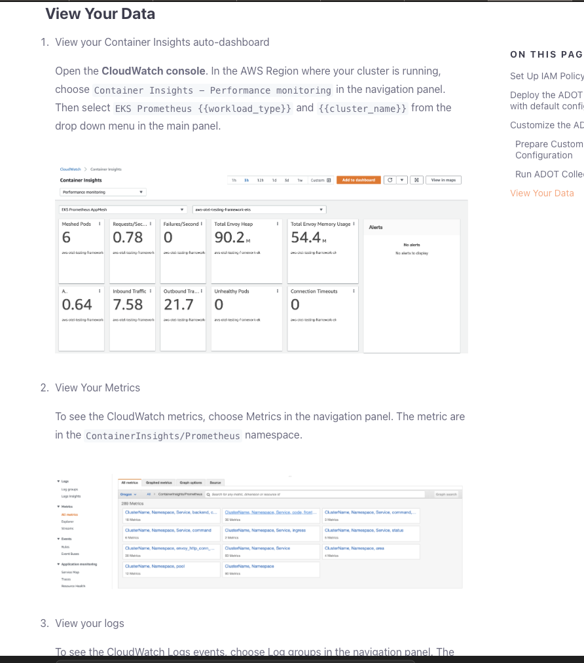The width and height of the screenshot is (584, 663).
Task: Open the Meshed Pods widget options menu
Action: pos(100,223)
